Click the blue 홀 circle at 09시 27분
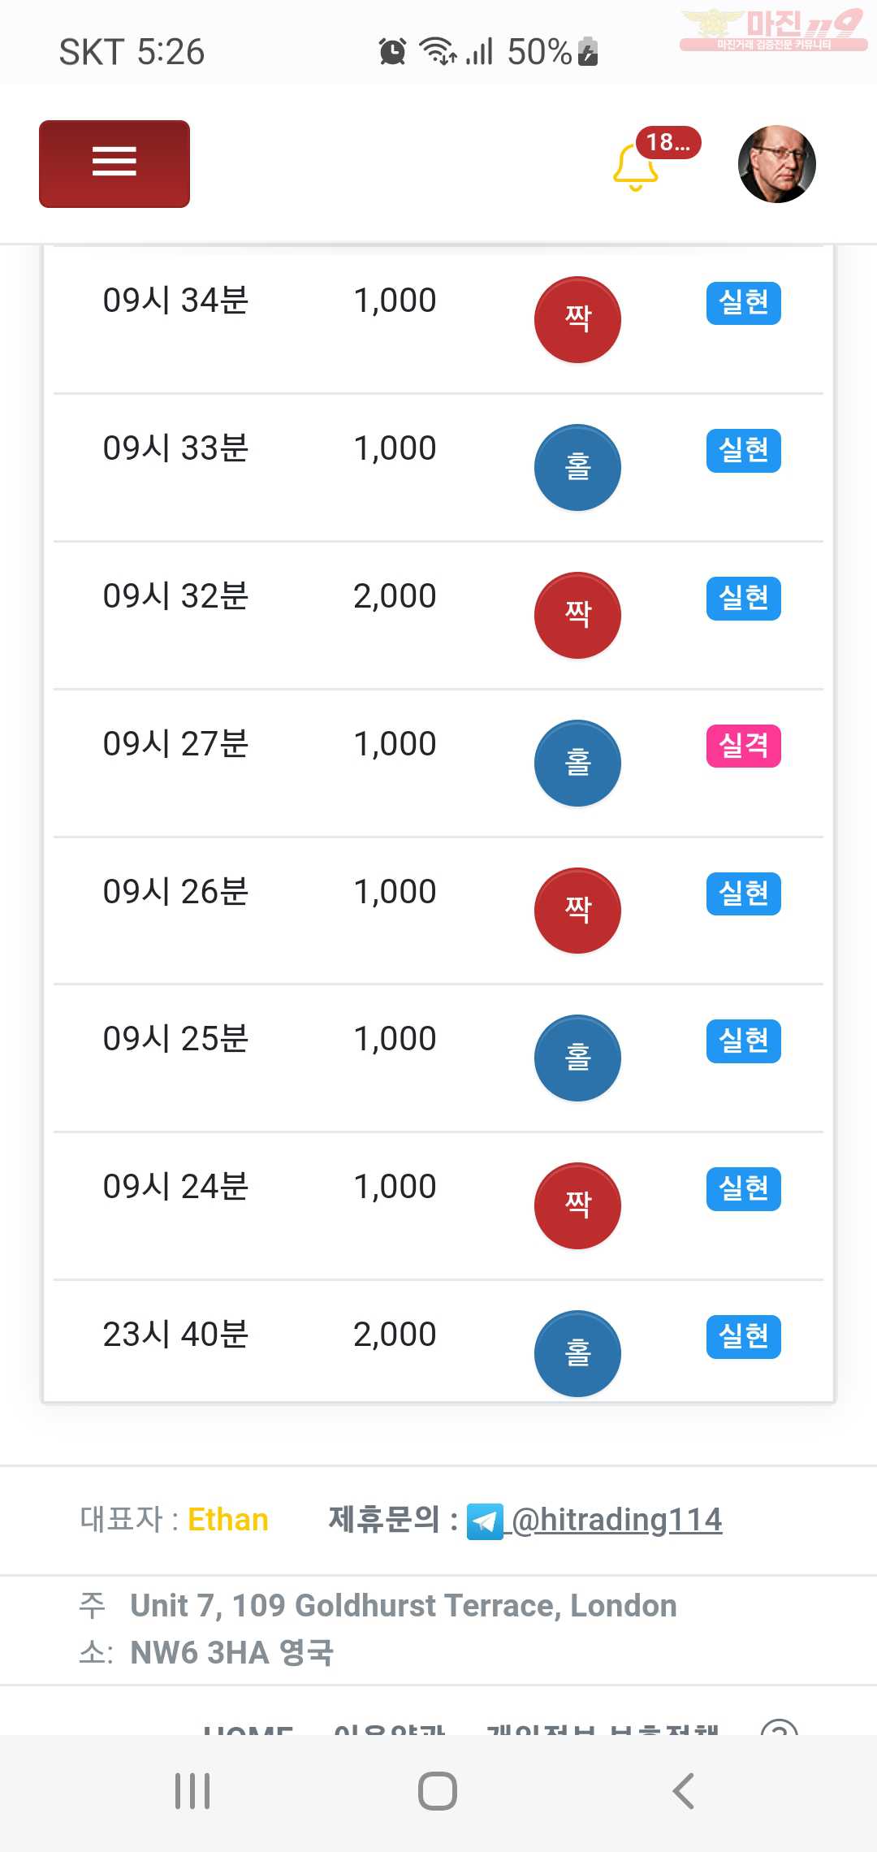877x1852 pixels. tap(577, 763)
